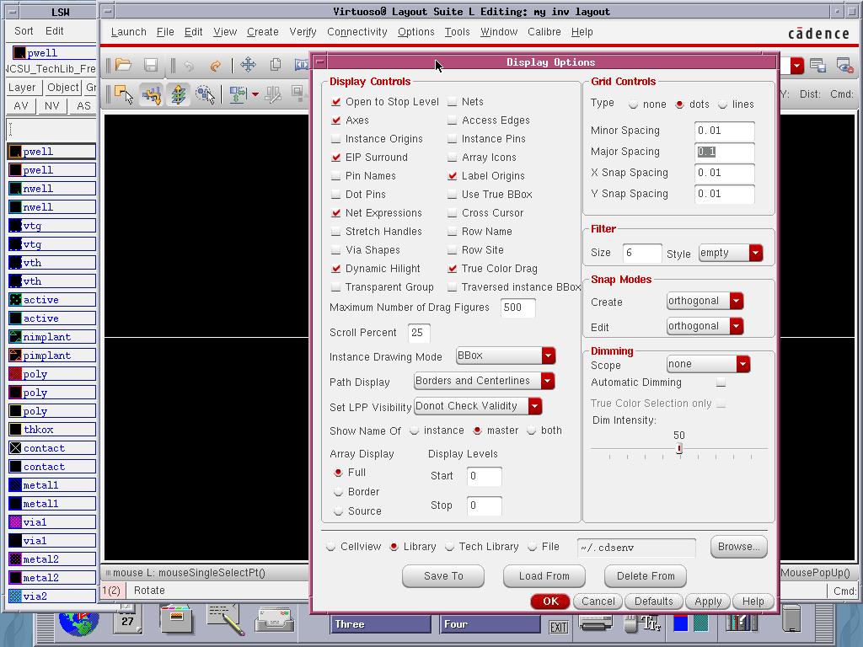The width and height of the screenshot is (863, 647).
Task: Enable Cross Cursor checkbox
Action: click(x=453, y=213)
